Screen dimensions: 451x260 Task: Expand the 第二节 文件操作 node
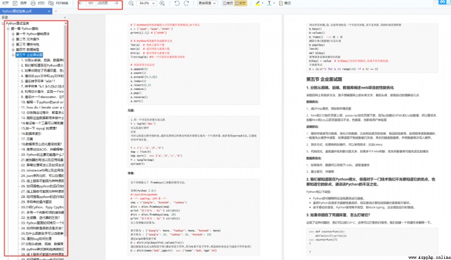(x=13, y=39)
